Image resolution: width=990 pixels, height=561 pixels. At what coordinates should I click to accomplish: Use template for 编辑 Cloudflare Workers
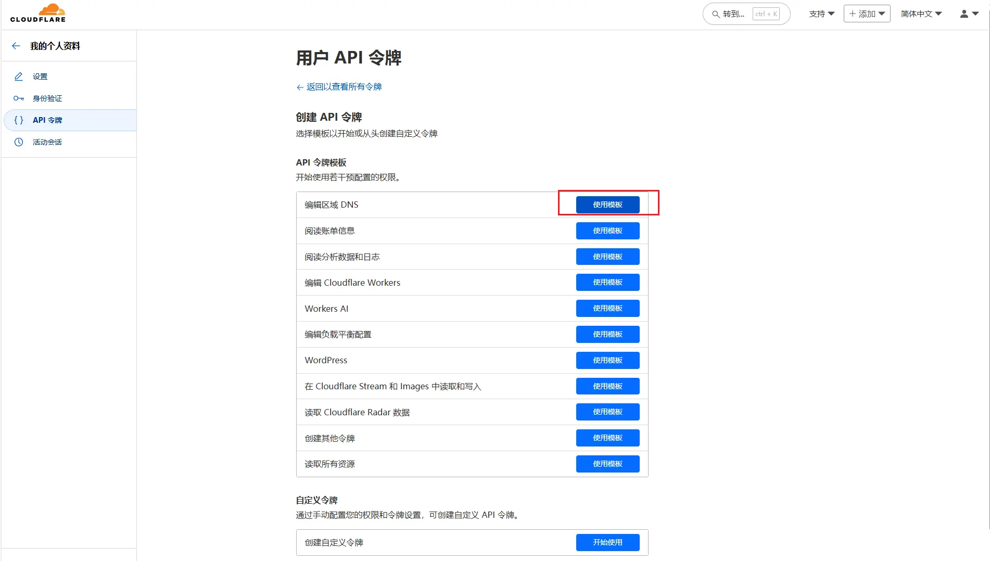pos(607,282)
